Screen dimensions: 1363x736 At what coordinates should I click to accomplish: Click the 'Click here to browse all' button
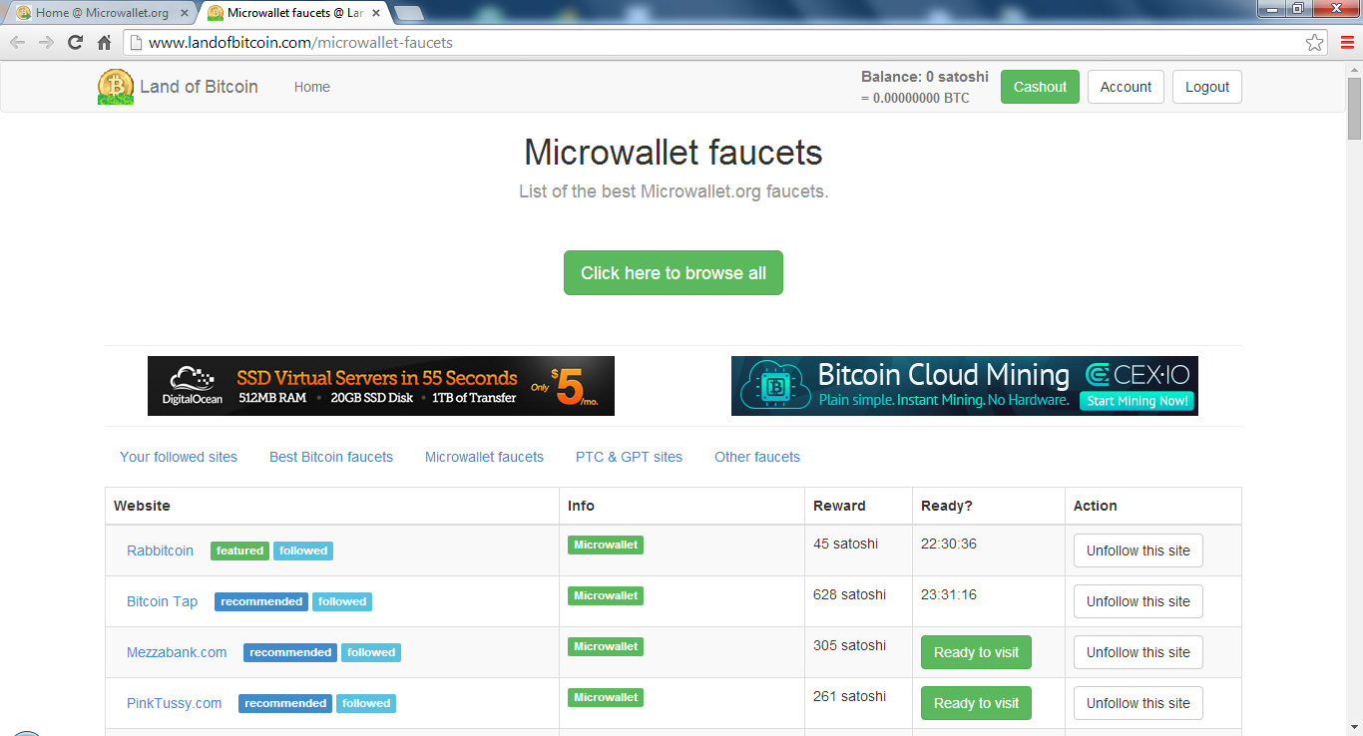tap(674, 273)
